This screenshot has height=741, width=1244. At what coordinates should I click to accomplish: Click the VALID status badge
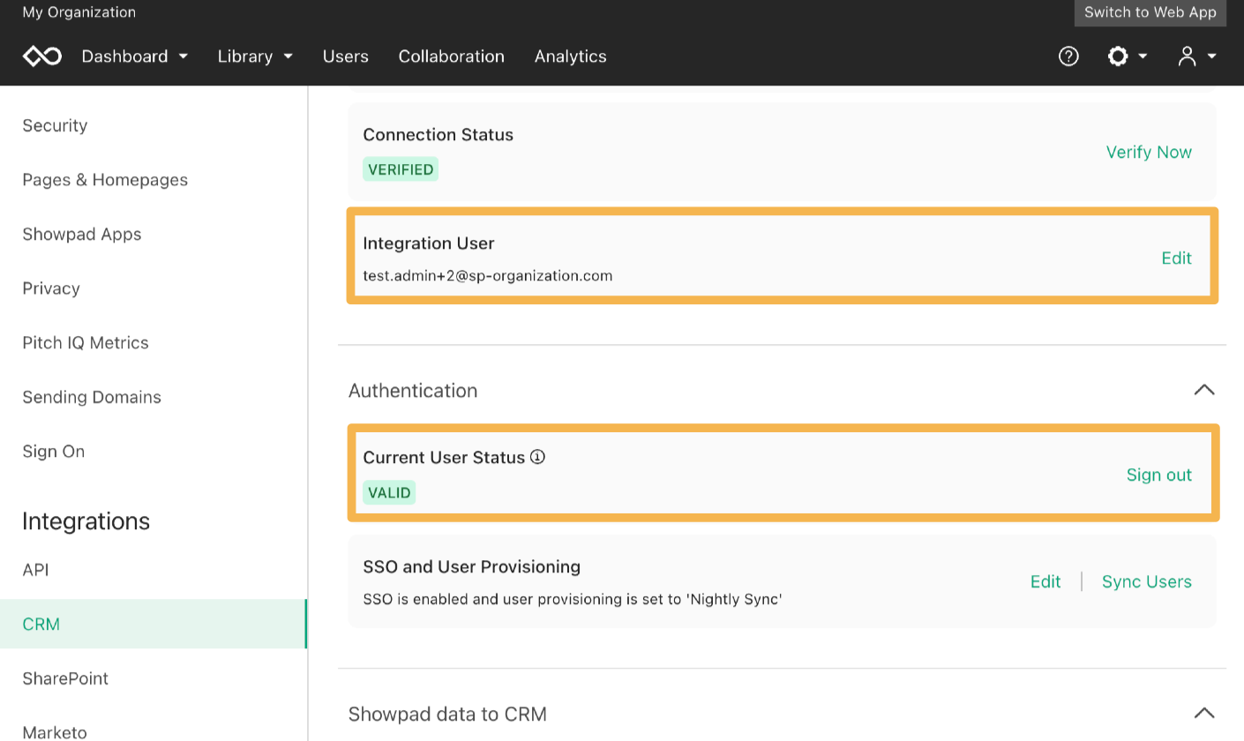[389, 492]
